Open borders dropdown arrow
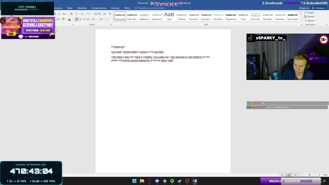The height and width of the screenshot is (185, 329). coord(109,19)
